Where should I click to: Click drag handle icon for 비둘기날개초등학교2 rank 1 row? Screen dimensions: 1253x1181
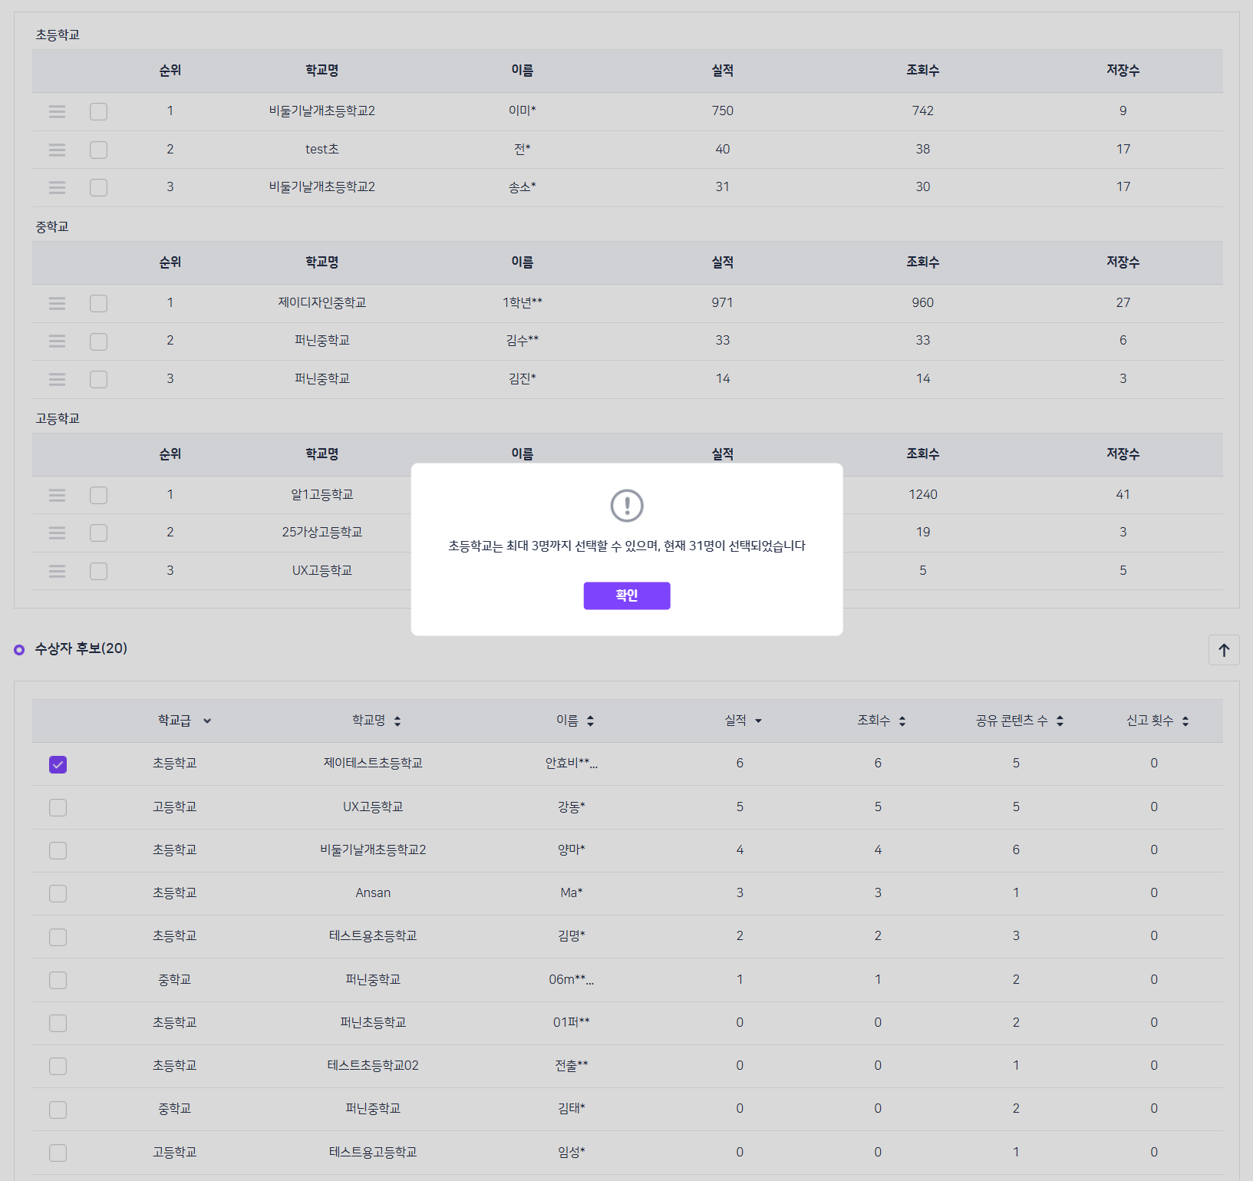coord(57,112)
